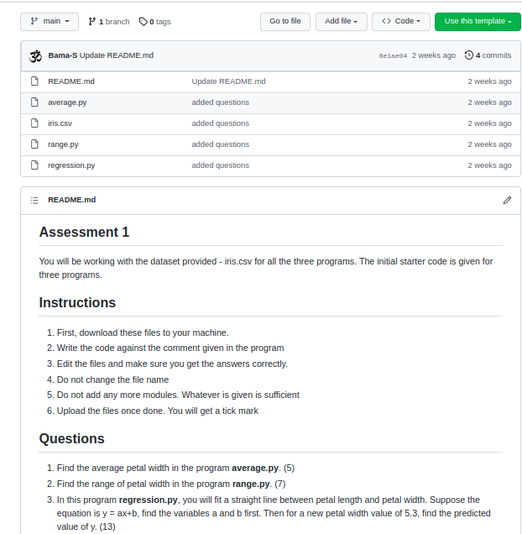
Task: Click the file icon beside iris.csv
Action: [x=35, y=123]
